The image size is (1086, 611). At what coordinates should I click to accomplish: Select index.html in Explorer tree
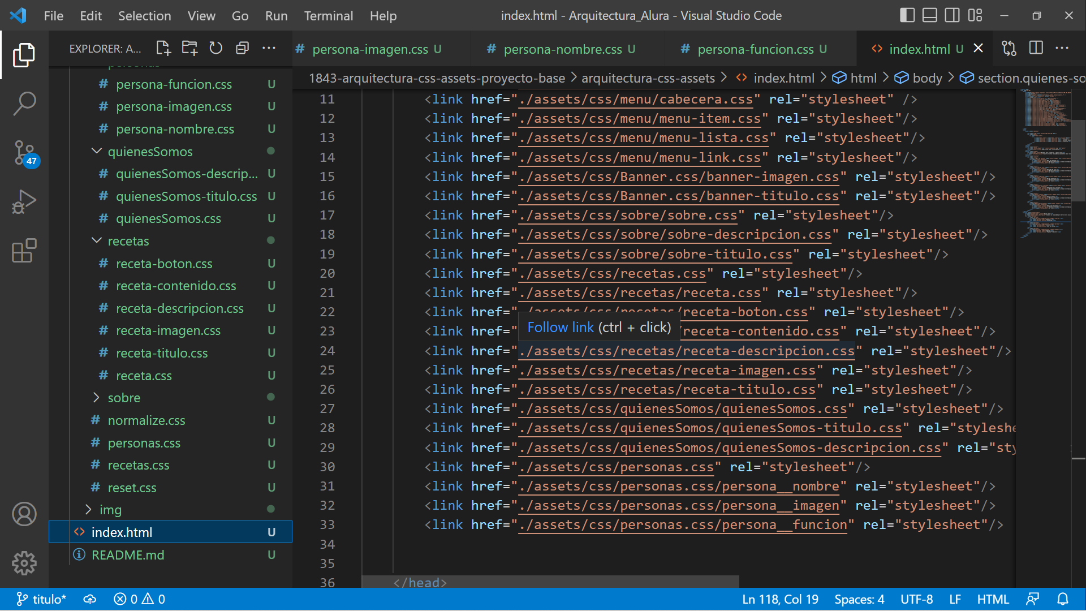point(170,532)
